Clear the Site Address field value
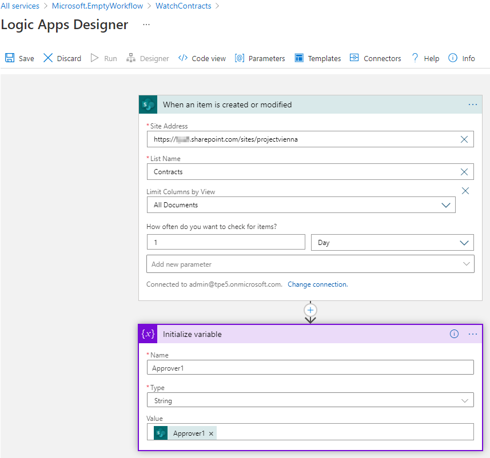The image size is (490, 458). [464, 139]
